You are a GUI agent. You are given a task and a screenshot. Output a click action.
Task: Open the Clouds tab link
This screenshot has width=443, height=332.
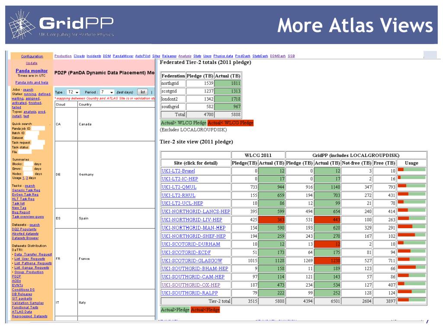pyautogui.click(x=79, y=56)
